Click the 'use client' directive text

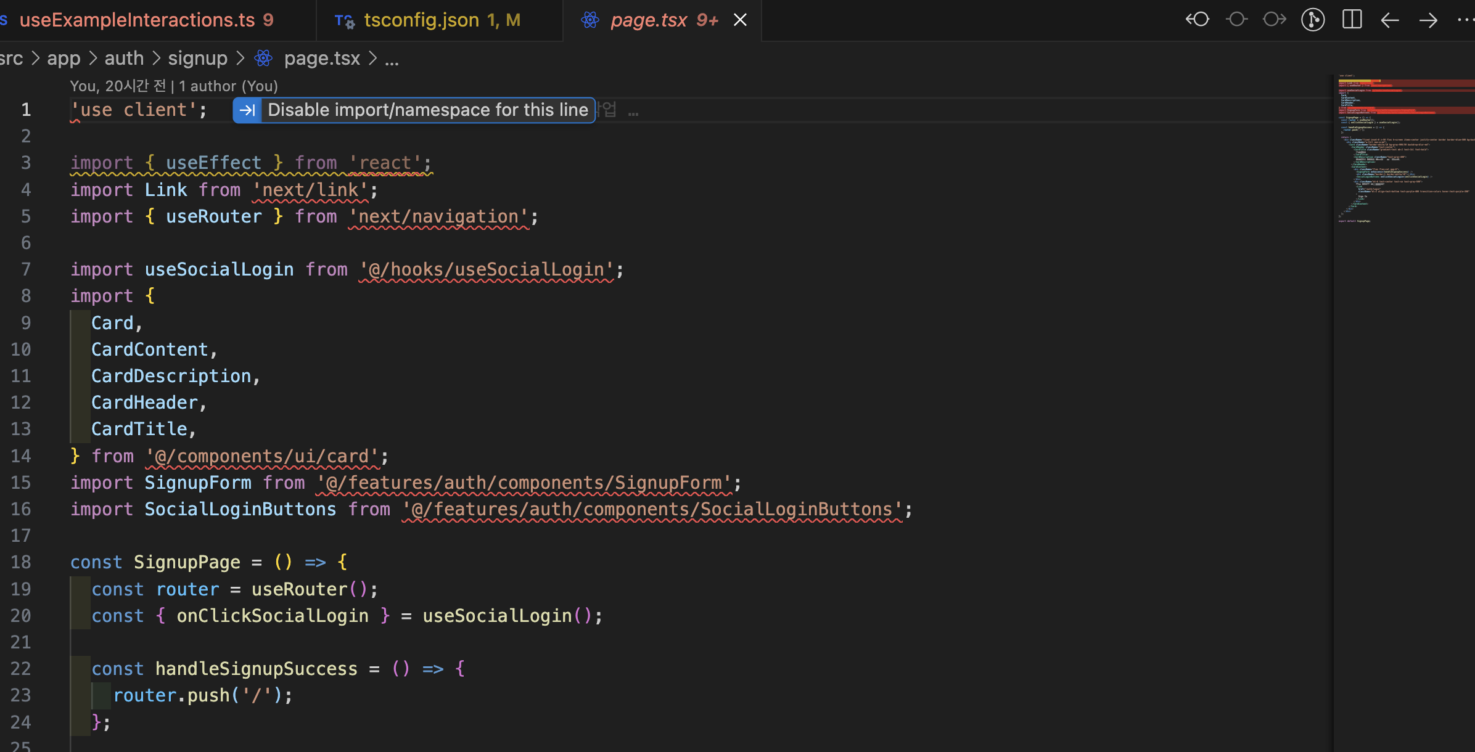pyautogui.click(x=134, y=110)
